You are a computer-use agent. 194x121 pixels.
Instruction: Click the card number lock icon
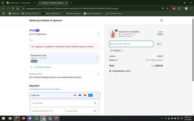click(x=95, y=103)
